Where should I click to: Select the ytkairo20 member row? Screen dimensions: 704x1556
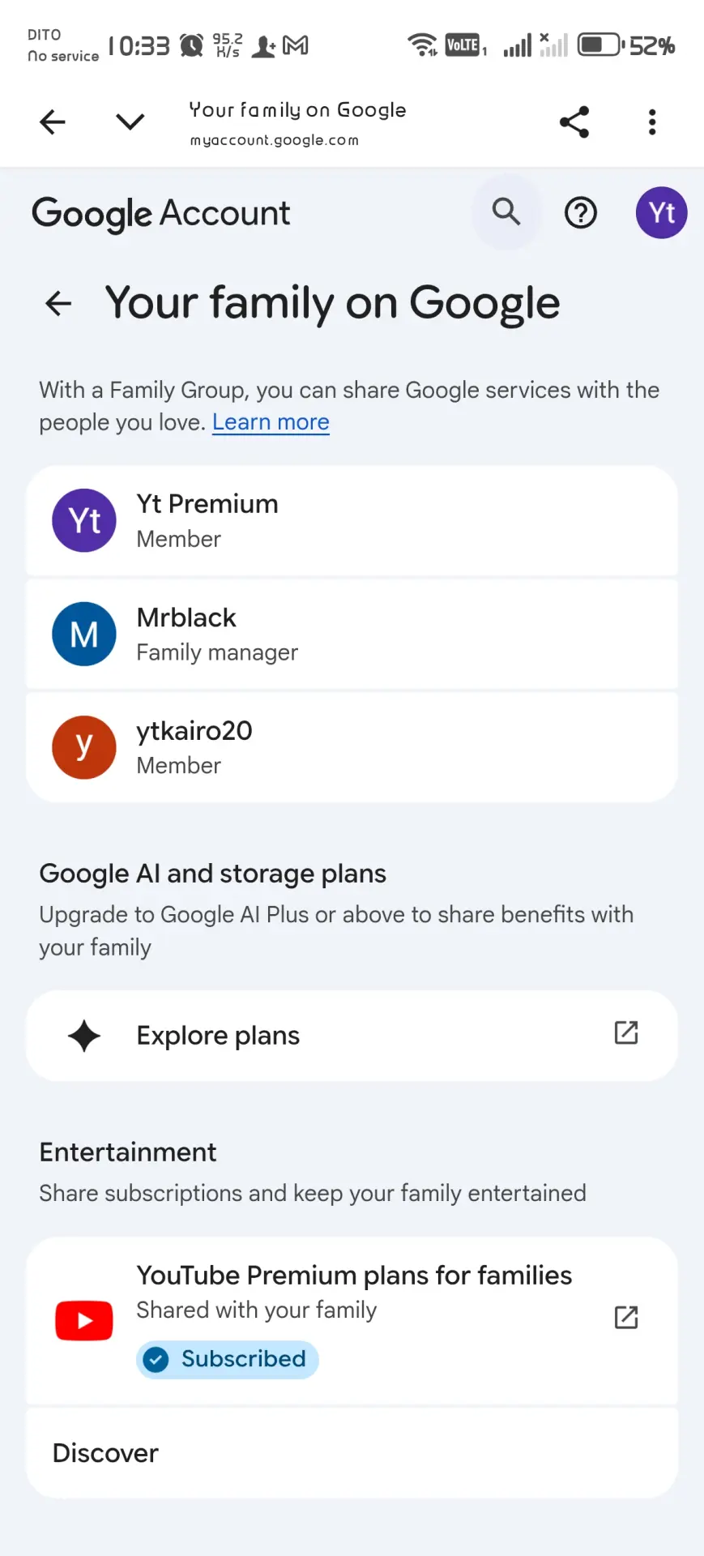pyautogui.click(x=352, y=747)
